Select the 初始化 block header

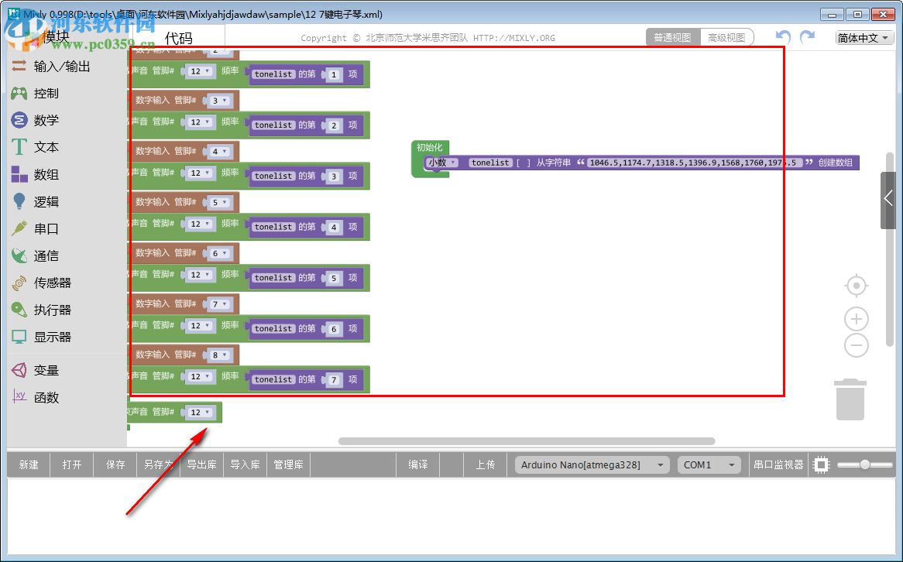pos(430,147)
